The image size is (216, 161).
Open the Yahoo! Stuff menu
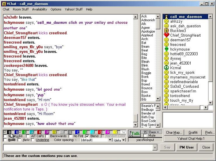[x=73, y=9]
